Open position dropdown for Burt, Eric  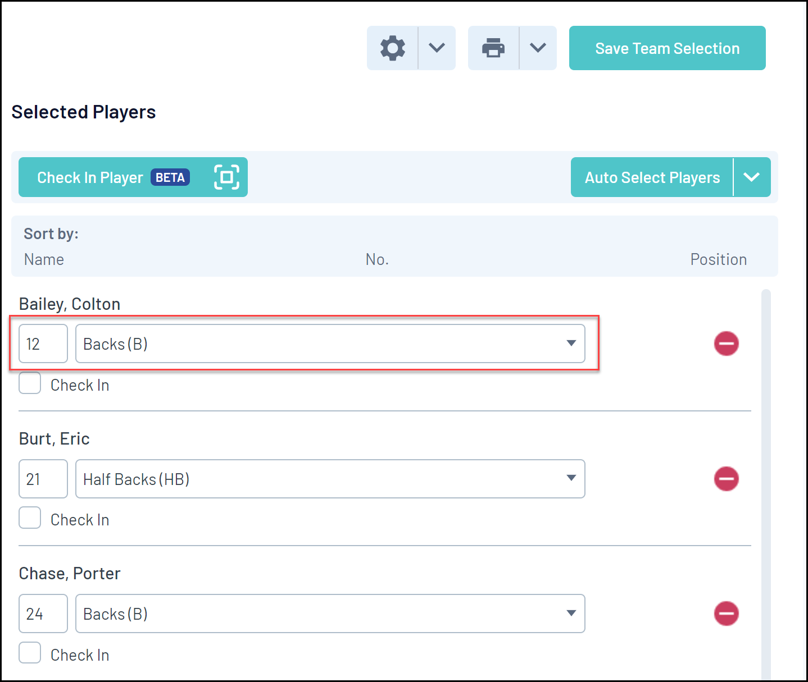330,479
